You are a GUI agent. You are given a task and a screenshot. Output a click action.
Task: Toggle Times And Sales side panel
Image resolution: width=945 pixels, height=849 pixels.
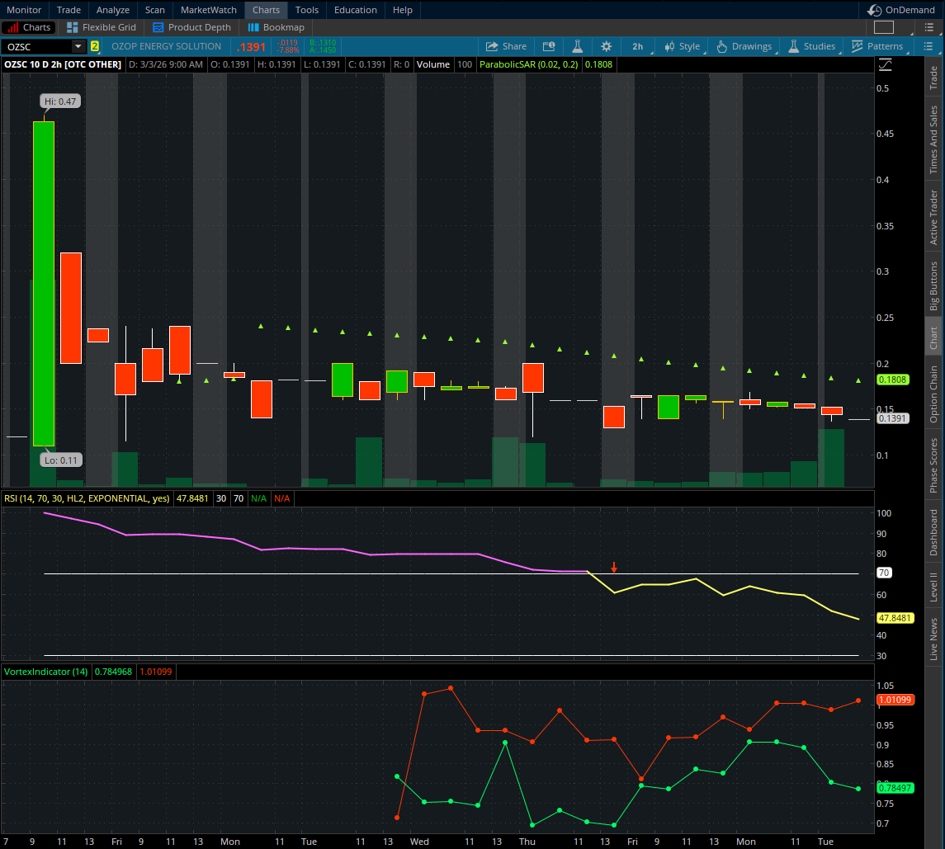coord(933,139)
